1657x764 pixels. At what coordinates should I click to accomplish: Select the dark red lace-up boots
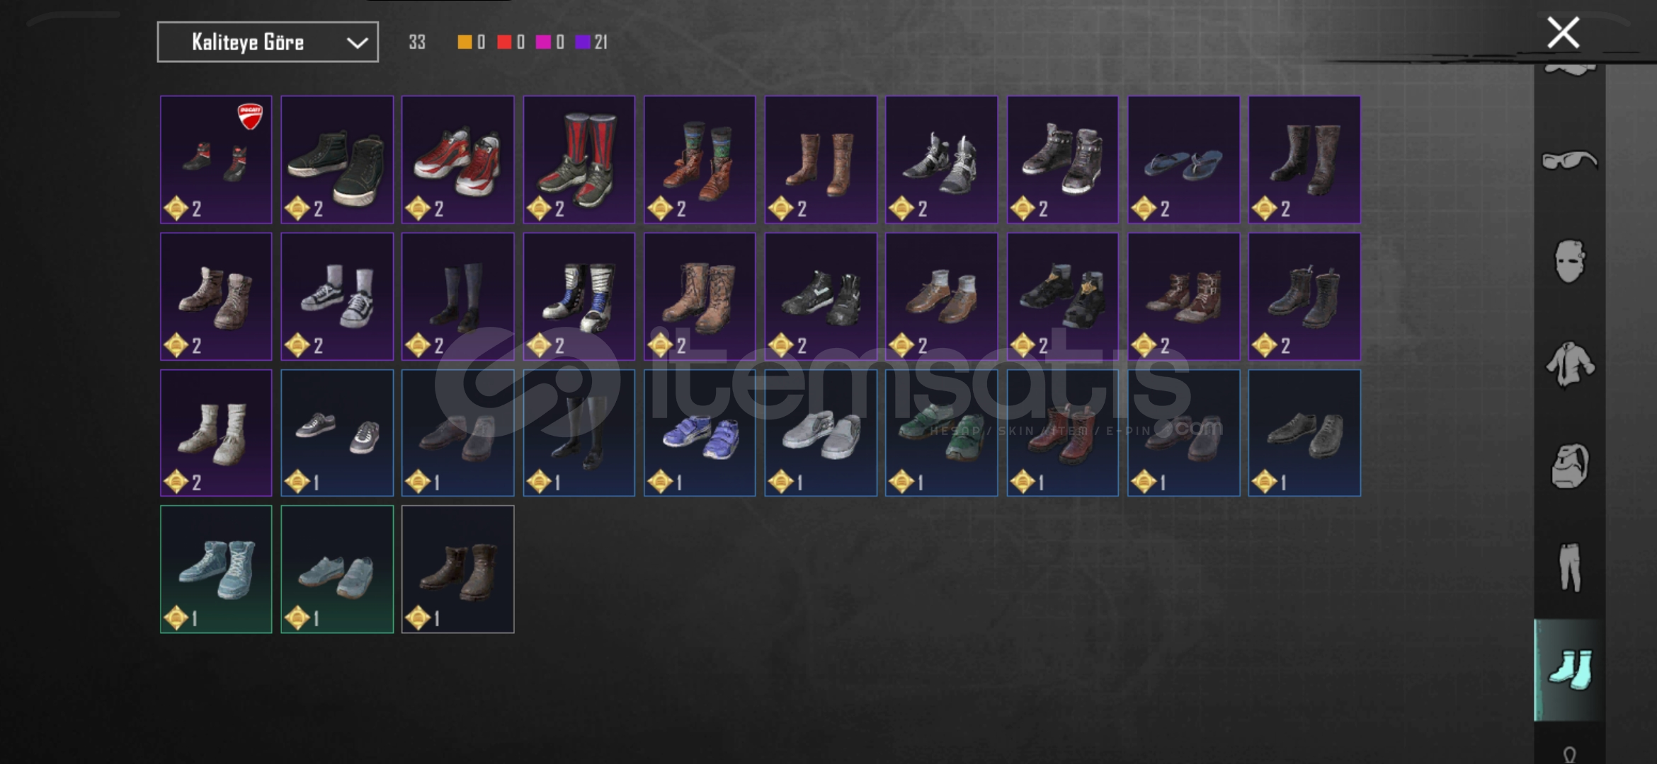(x=1062, y=433)
